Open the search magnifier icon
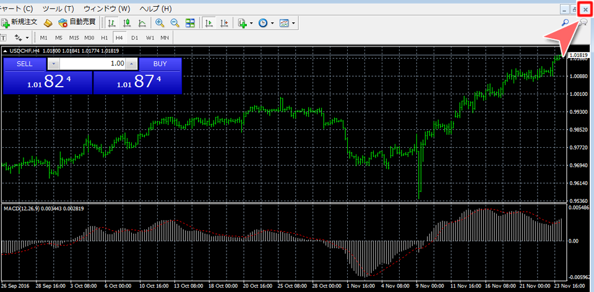 click(565, 23)
